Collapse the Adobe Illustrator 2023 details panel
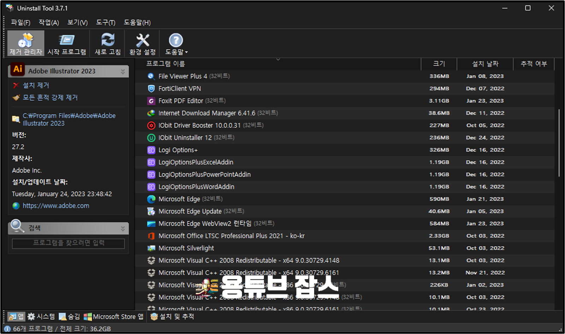 click(123, 72)
